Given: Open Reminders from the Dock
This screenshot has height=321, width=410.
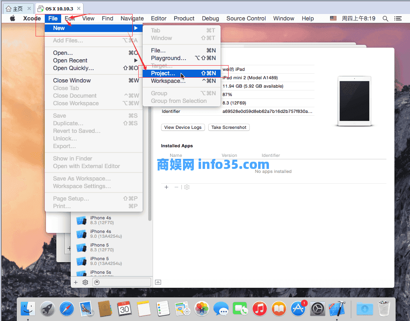Looking at the screenshot, I should tap(163, 309).
